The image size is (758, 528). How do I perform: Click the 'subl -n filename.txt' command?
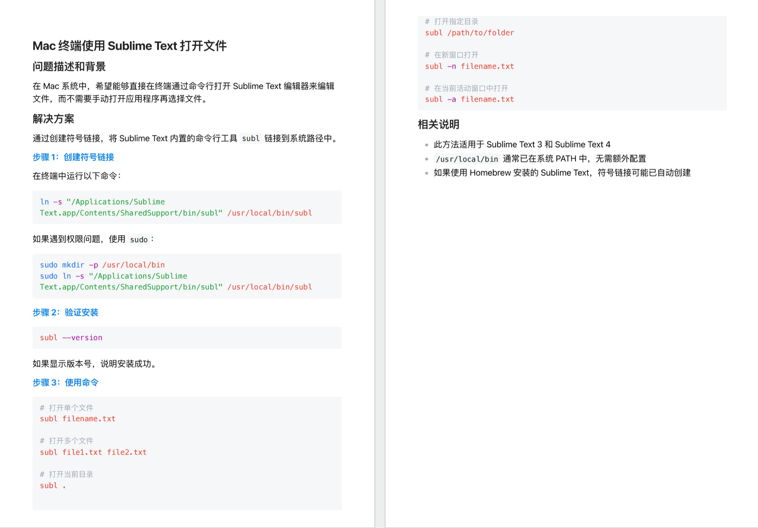pos(469,66)
